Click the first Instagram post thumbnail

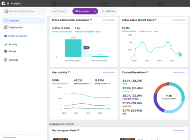[61, 139]
